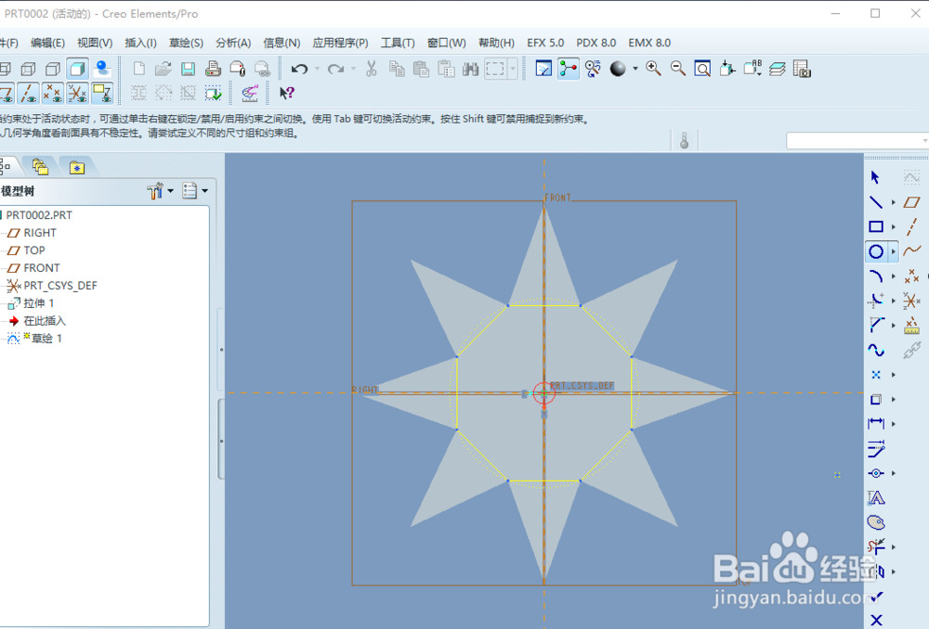Select the Line sketch tool
929x629 pixels.
[876, 202]
